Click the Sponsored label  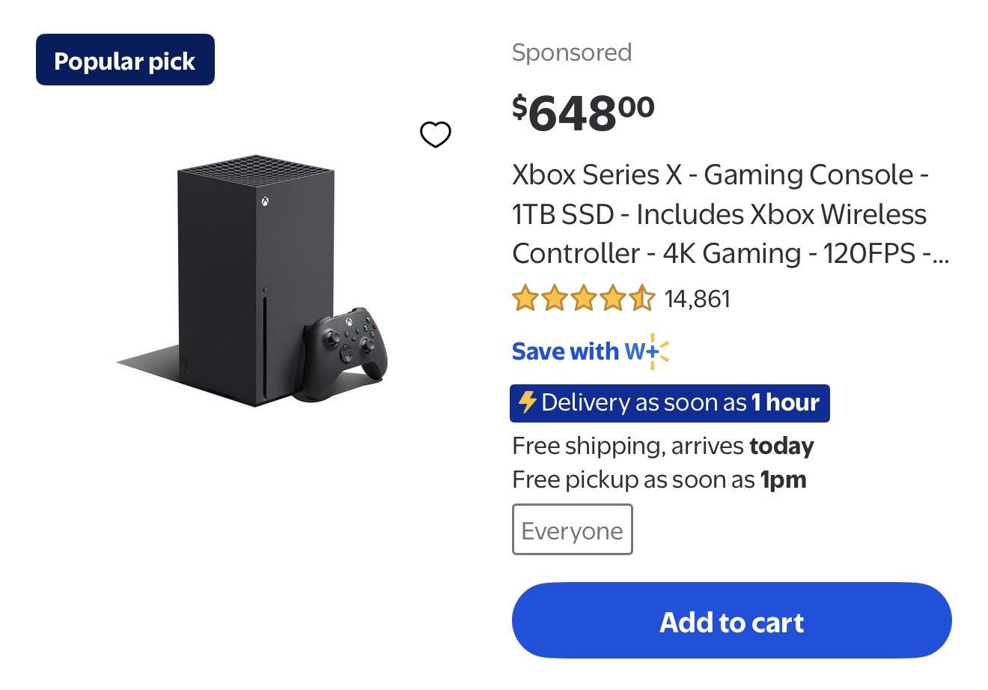pyautogui.click(x=572, y=52)
